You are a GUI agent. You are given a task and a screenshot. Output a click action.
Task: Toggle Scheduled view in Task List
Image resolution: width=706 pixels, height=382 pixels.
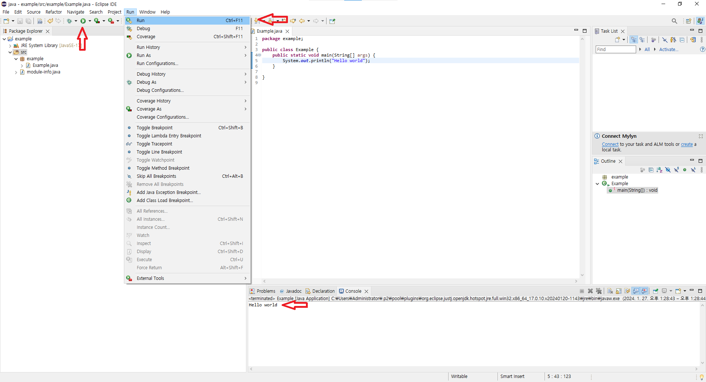642,40
